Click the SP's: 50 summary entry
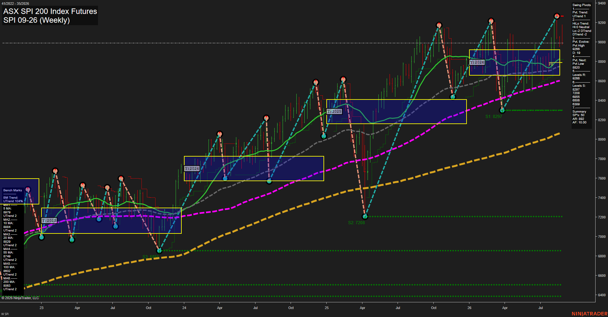The height and width of the screenshot is (317, 608). point(578,115)
